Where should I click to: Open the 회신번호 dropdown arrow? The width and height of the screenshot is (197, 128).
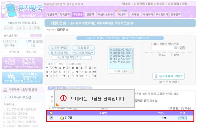pyautogui.click(x=176, y=48)
